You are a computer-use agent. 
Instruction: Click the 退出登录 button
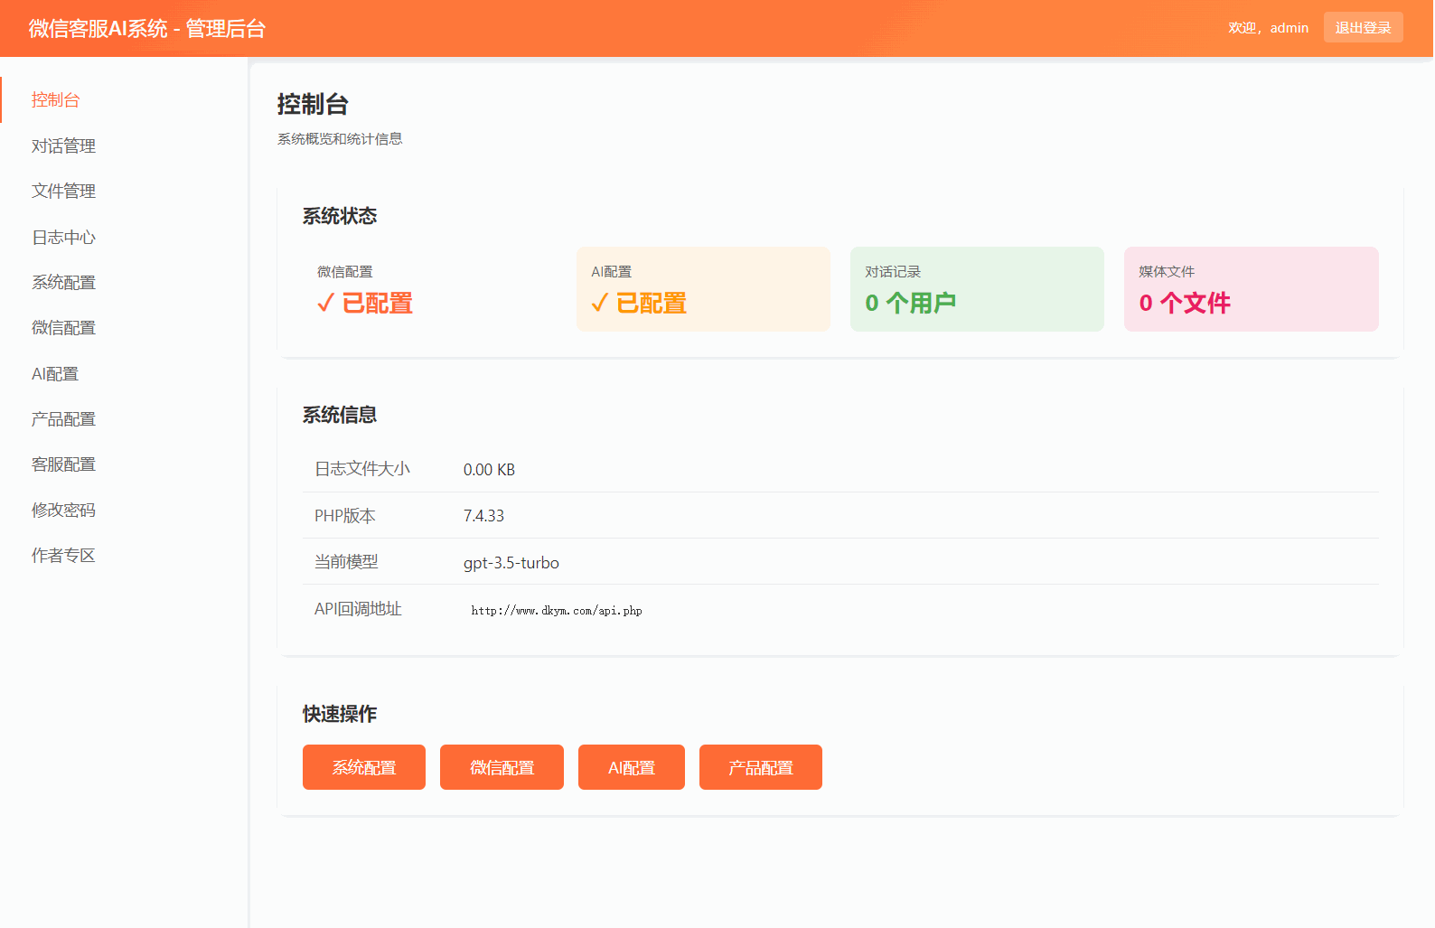(x=1363, y=27)
